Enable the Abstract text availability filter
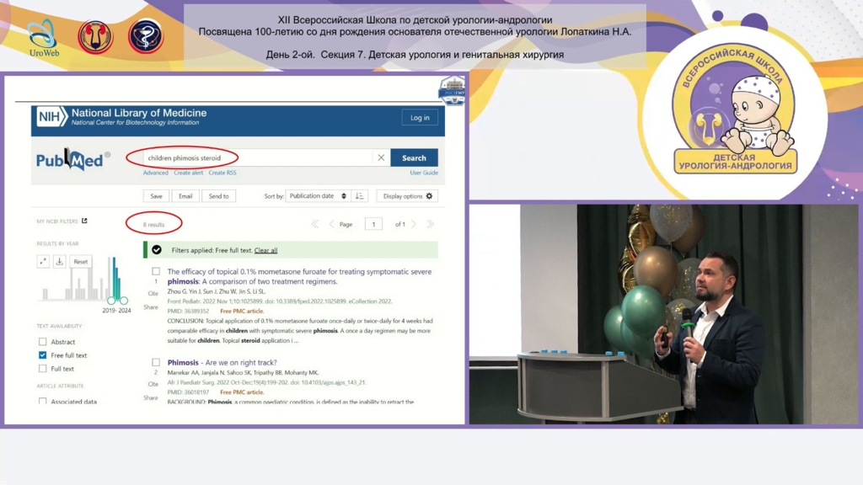 pos(43,342)
